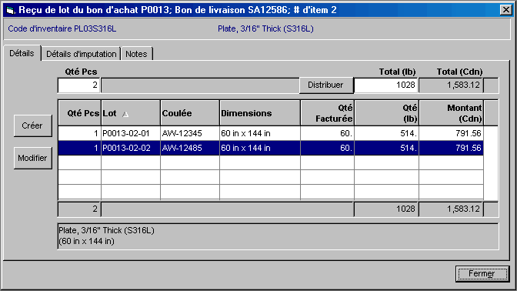Image resolution: width=517 pixels, height=291 pixels.
Task: Click coulée cell AW-12345
Action: [190, 133]
